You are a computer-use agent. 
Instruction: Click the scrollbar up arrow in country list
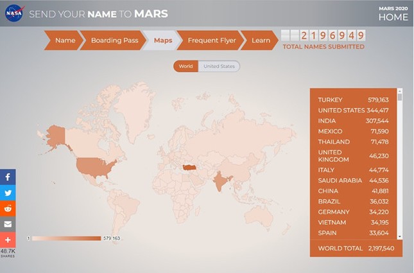tap(400, 91)
